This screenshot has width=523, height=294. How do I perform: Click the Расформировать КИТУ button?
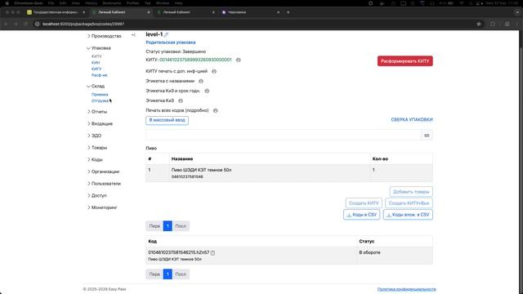(405, 61)
